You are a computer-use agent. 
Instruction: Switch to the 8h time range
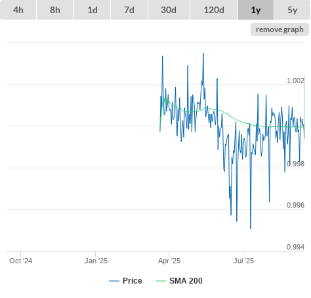[55, 10]
